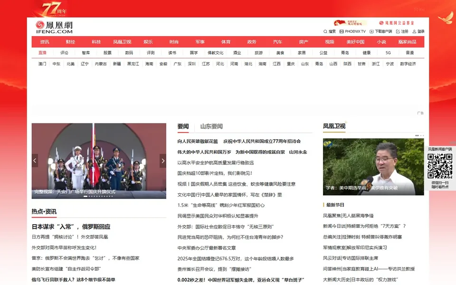
Task: Open article 贵州省长召开会议
Action: [x=214, y=269]
